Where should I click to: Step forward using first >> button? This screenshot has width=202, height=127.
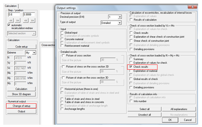pyautogui.click(x=17, y=20)
